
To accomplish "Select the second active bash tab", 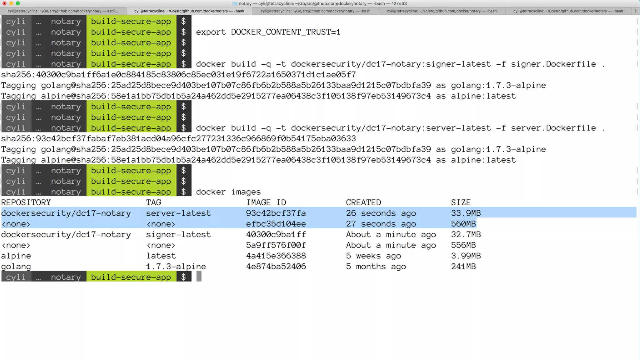I will 189,11.
